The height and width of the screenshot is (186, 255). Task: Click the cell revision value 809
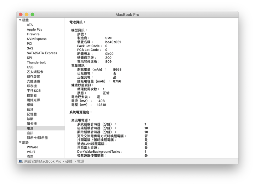pos(108,61)
